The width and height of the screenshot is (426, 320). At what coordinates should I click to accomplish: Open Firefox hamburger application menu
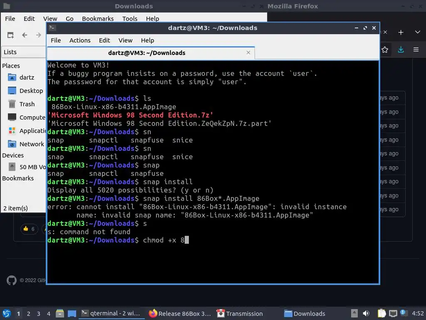pos(416,50)
